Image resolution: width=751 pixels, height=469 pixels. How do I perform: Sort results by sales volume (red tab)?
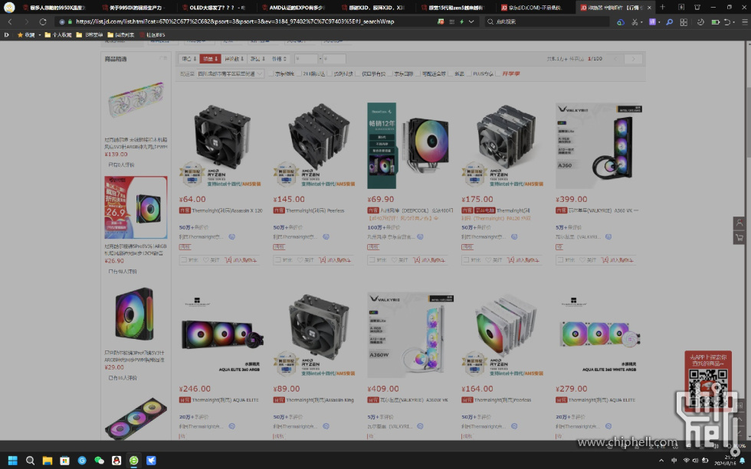[x=210, y=59]
